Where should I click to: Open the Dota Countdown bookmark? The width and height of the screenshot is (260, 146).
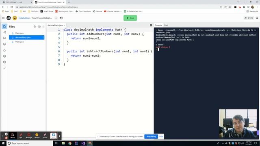(83, 11)
